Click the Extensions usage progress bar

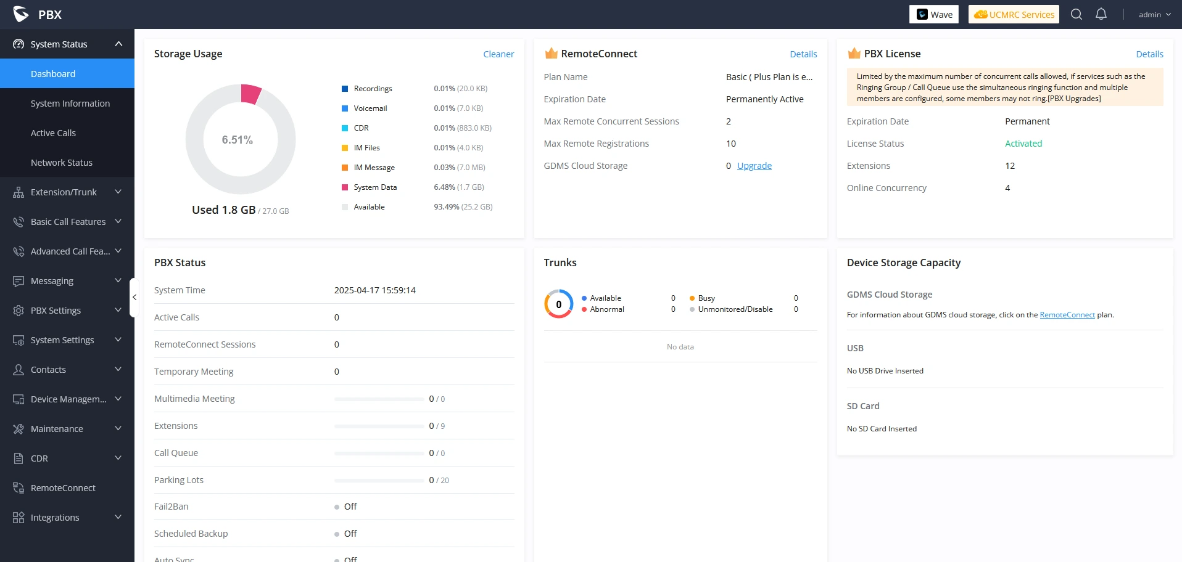tap(379, 426)
